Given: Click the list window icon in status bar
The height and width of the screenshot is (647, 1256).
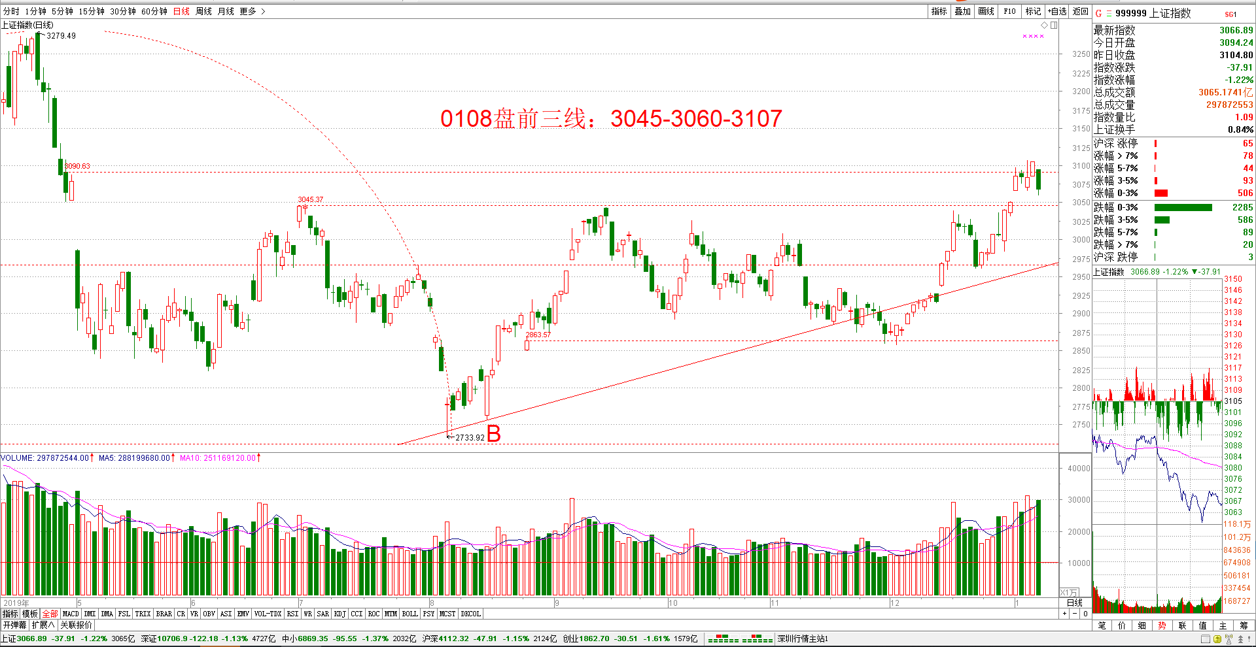Looking at the screenshot, I should [x=1206, y=639].
